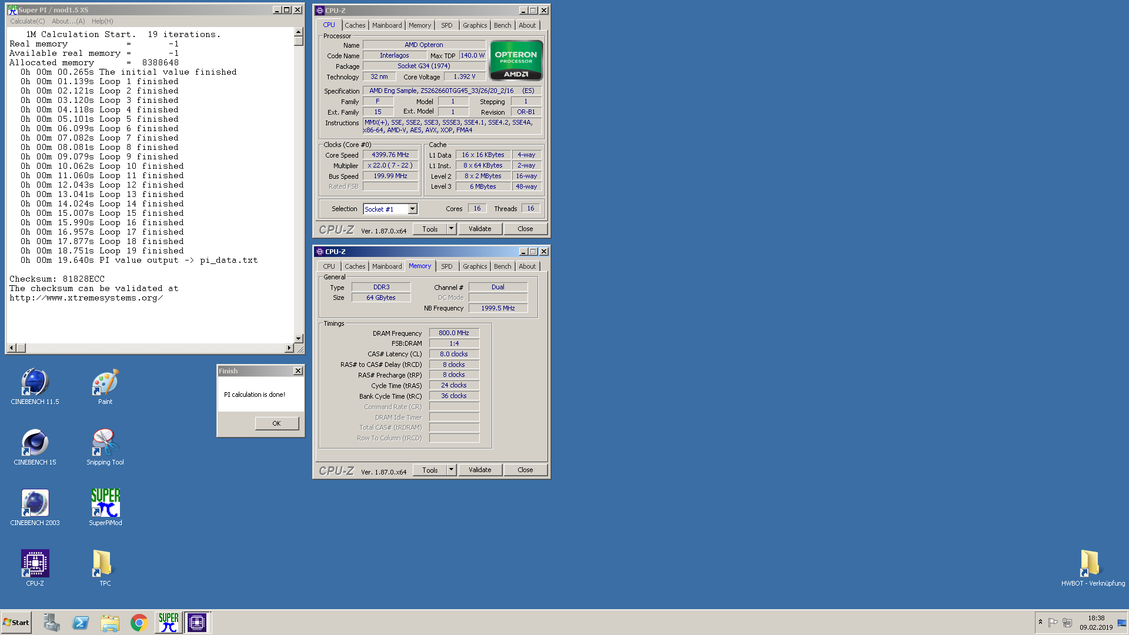Select Bench tab in bottom CPU-Z

[x=502, y=266]
